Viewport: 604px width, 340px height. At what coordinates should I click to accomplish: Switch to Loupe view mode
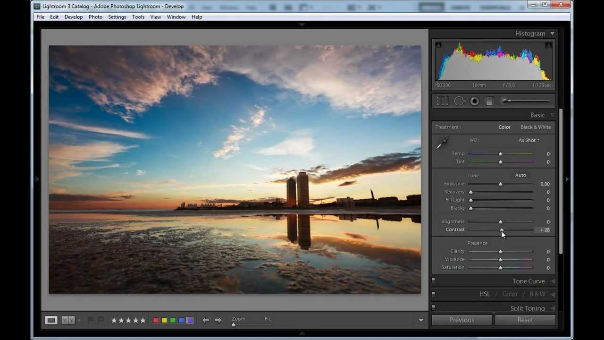click(51, 320)
